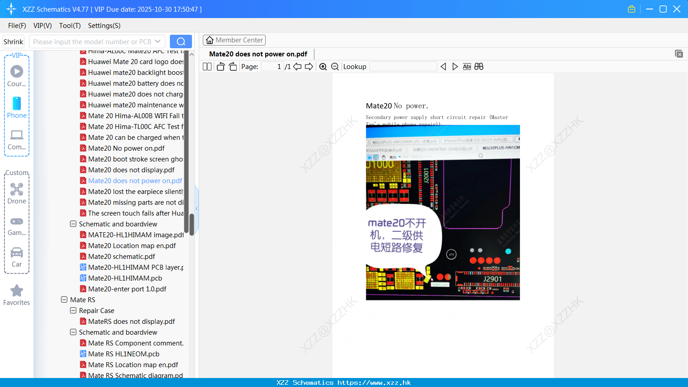Rotate page clockwise

(x=233, y=67)
